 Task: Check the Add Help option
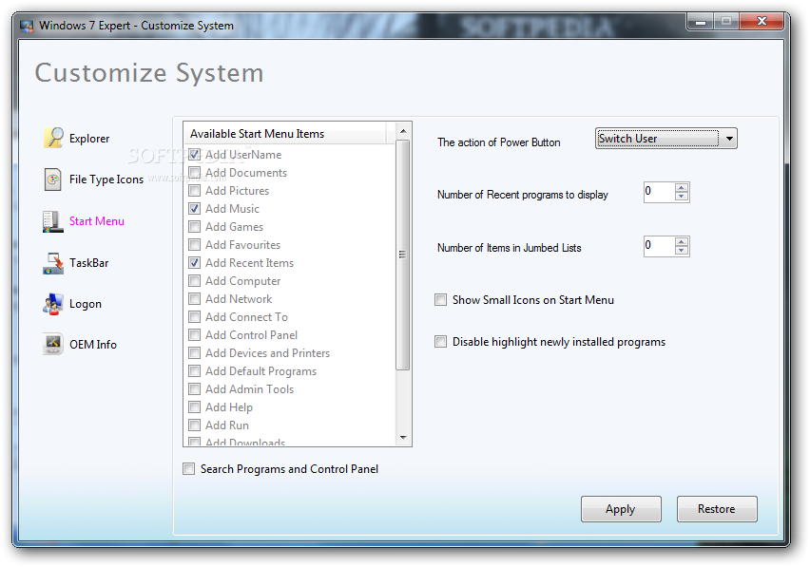194,407
